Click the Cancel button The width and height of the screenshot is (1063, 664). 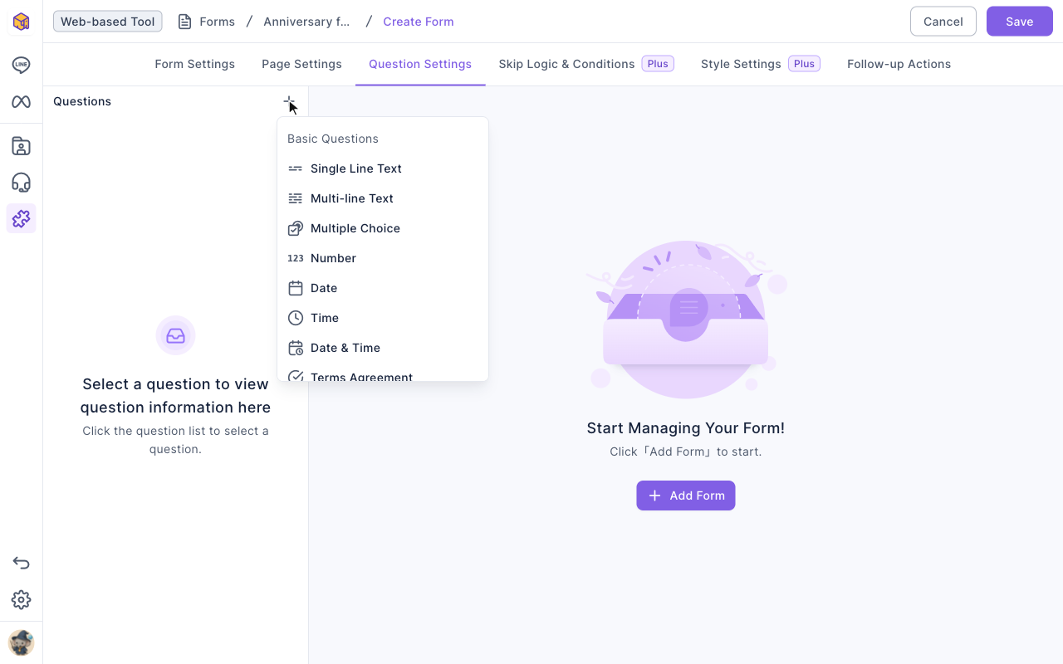point(943,22)
